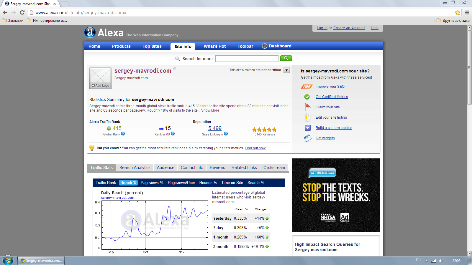Select the Pageviews % chart option
The width and height of the screenshot is (472, 265).
pyautogui.click(x=152, y=183)
